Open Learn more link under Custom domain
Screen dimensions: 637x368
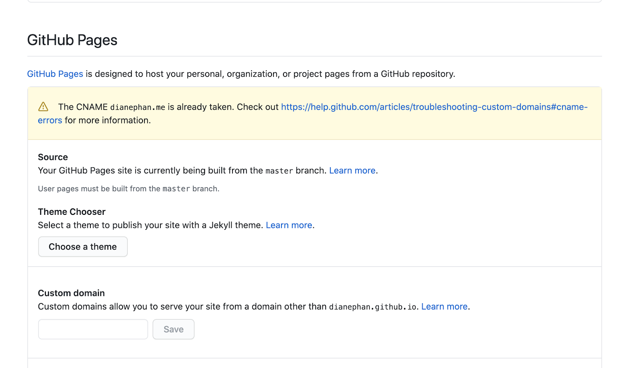(x=444, y=307)
